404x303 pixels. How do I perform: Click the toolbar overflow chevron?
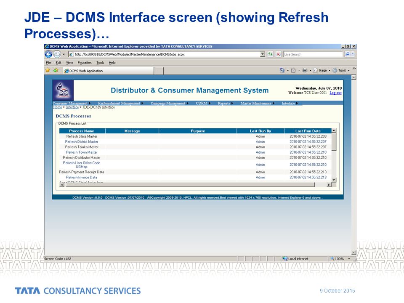(354, 69)
